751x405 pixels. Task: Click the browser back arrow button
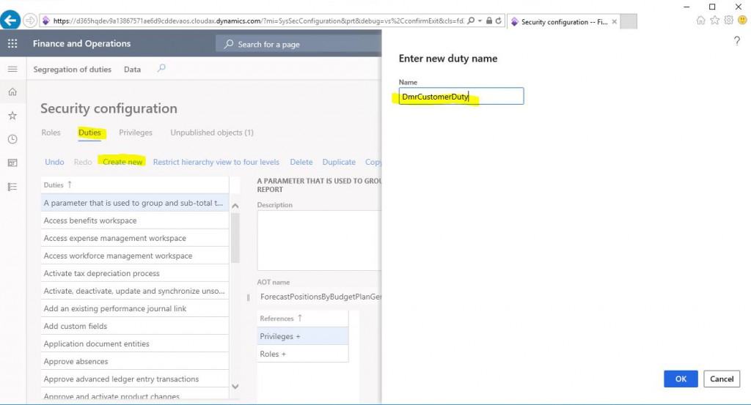(10, 21)
